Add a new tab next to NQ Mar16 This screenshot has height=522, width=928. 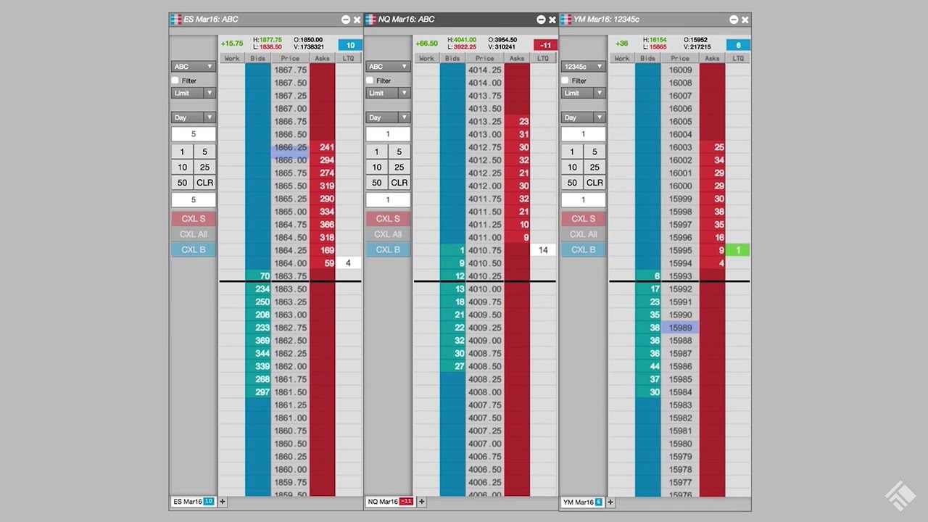coord(422,502)
